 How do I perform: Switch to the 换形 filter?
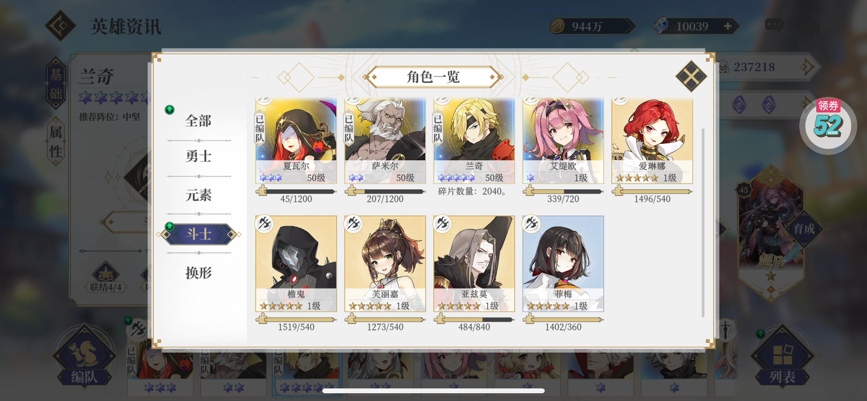(198, 273)
